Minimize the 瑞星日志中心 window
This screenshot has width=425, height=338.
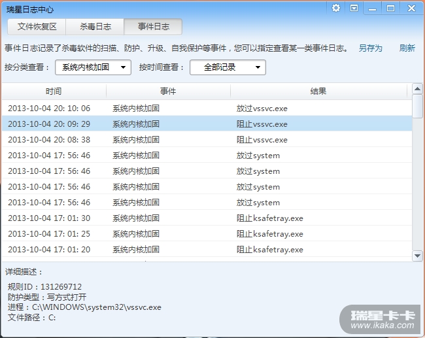point(373,8)
